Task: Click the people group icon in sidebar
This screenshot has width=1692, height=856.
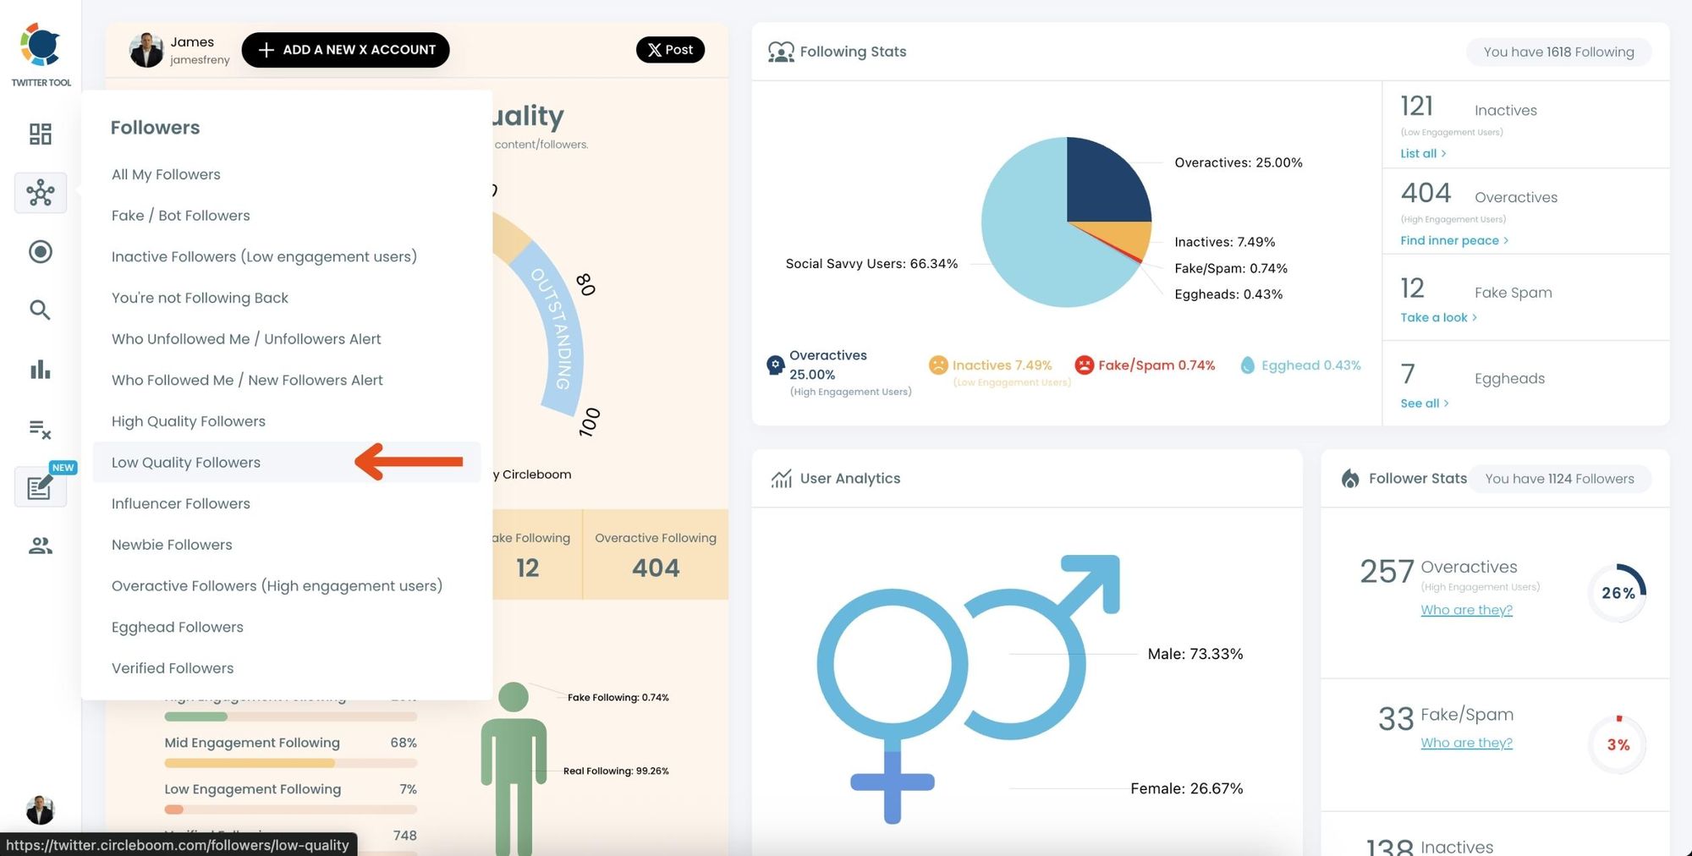Action: [40, 546]
